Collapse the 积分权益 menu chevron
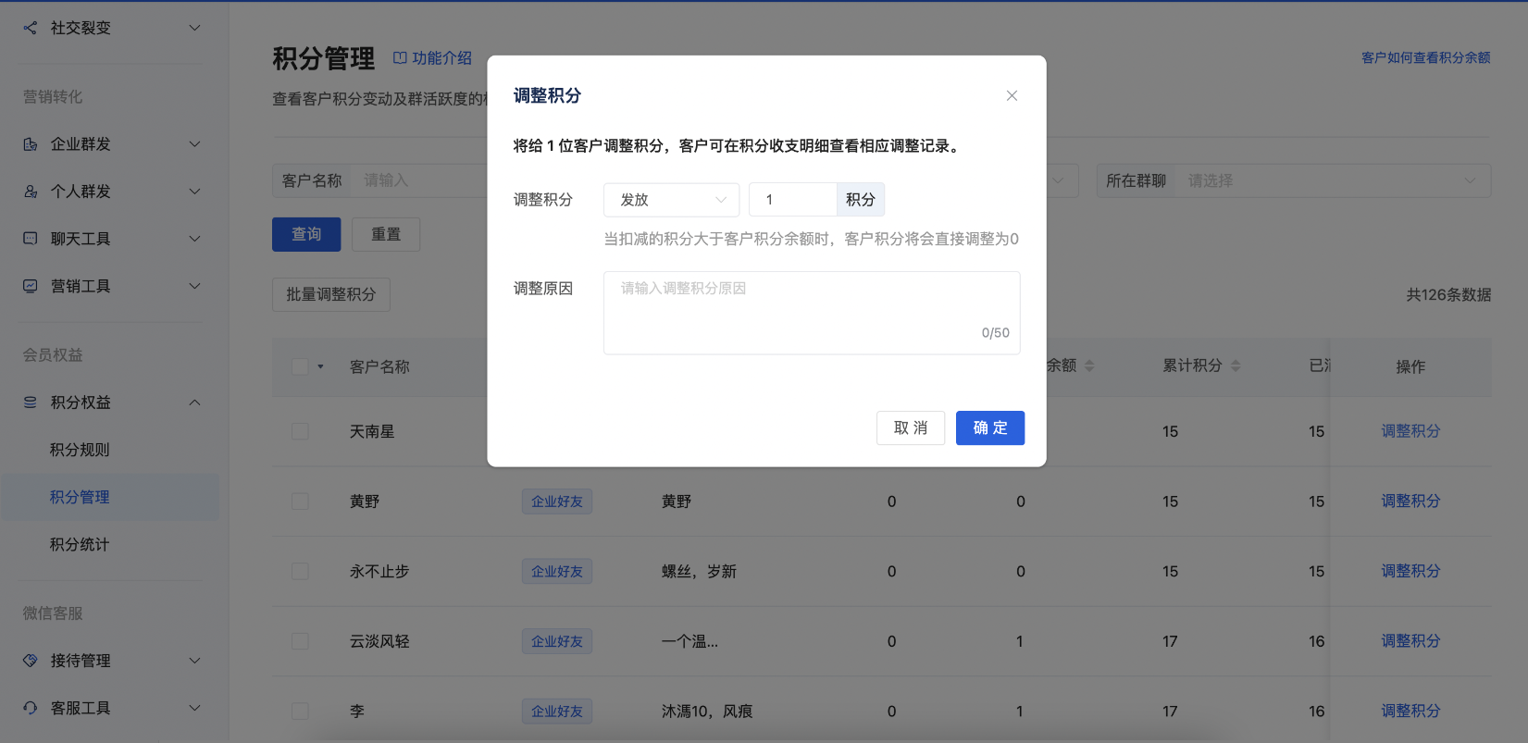The image size is (1528, 743). point(194,402)
